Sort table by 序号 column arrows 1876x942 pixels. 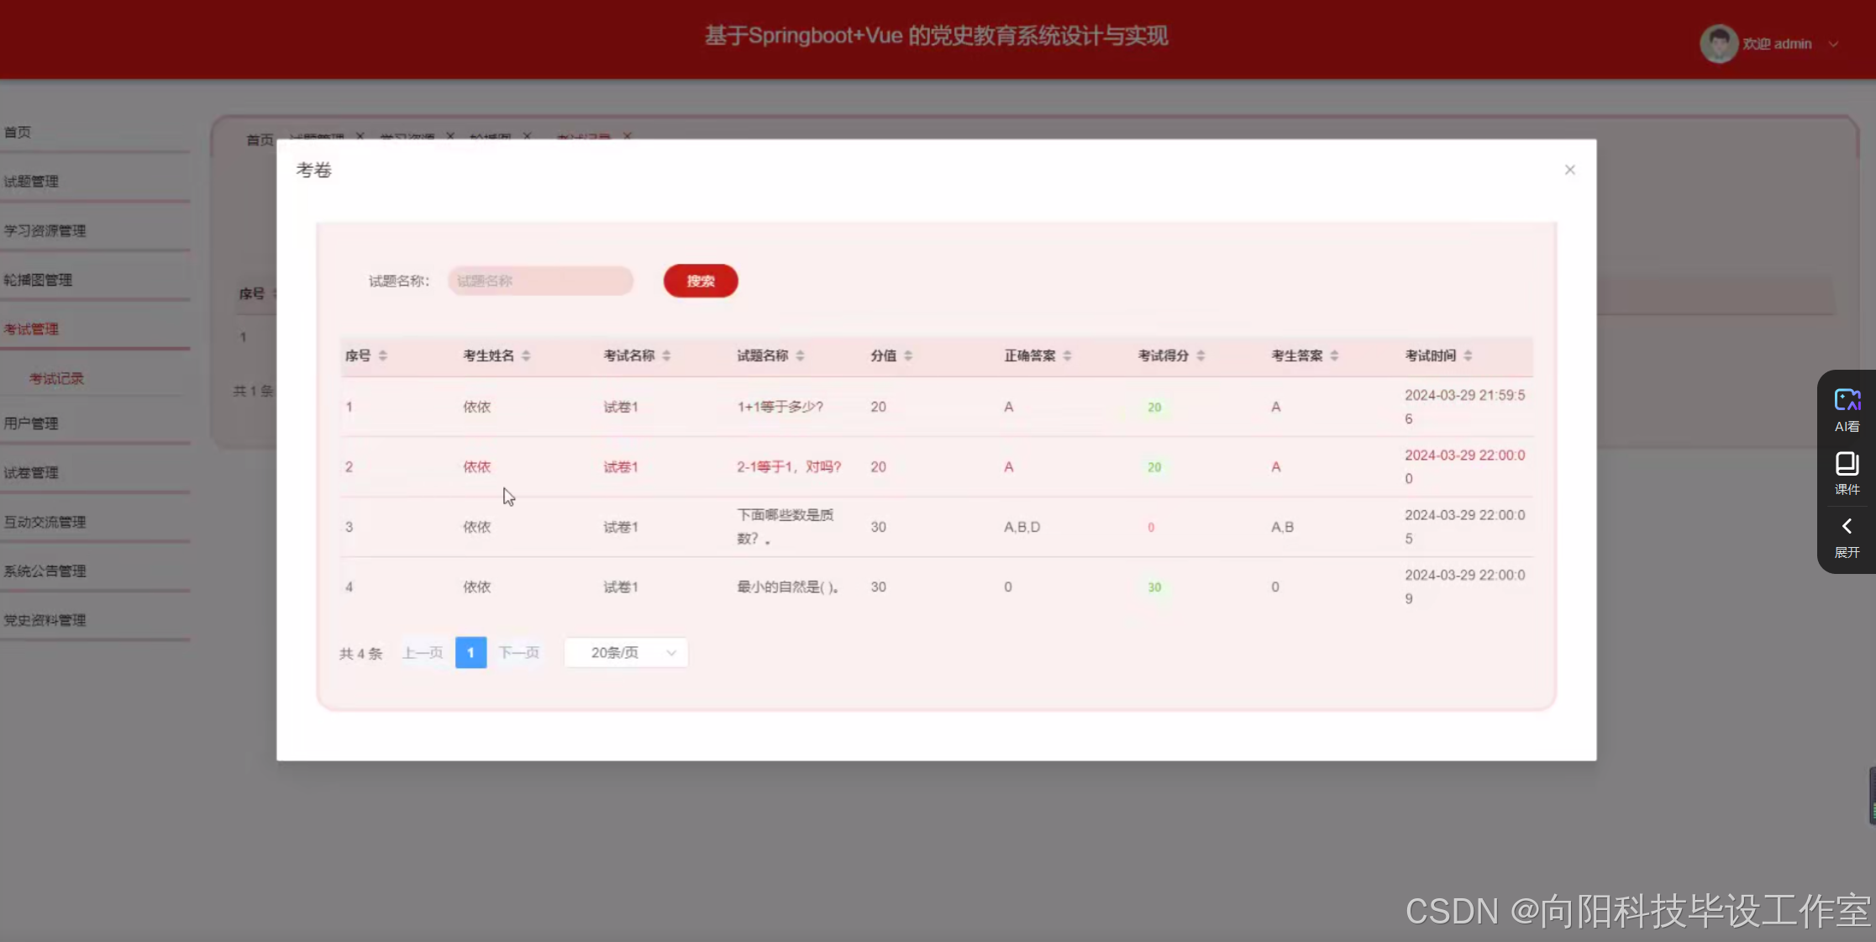(383, 355)
